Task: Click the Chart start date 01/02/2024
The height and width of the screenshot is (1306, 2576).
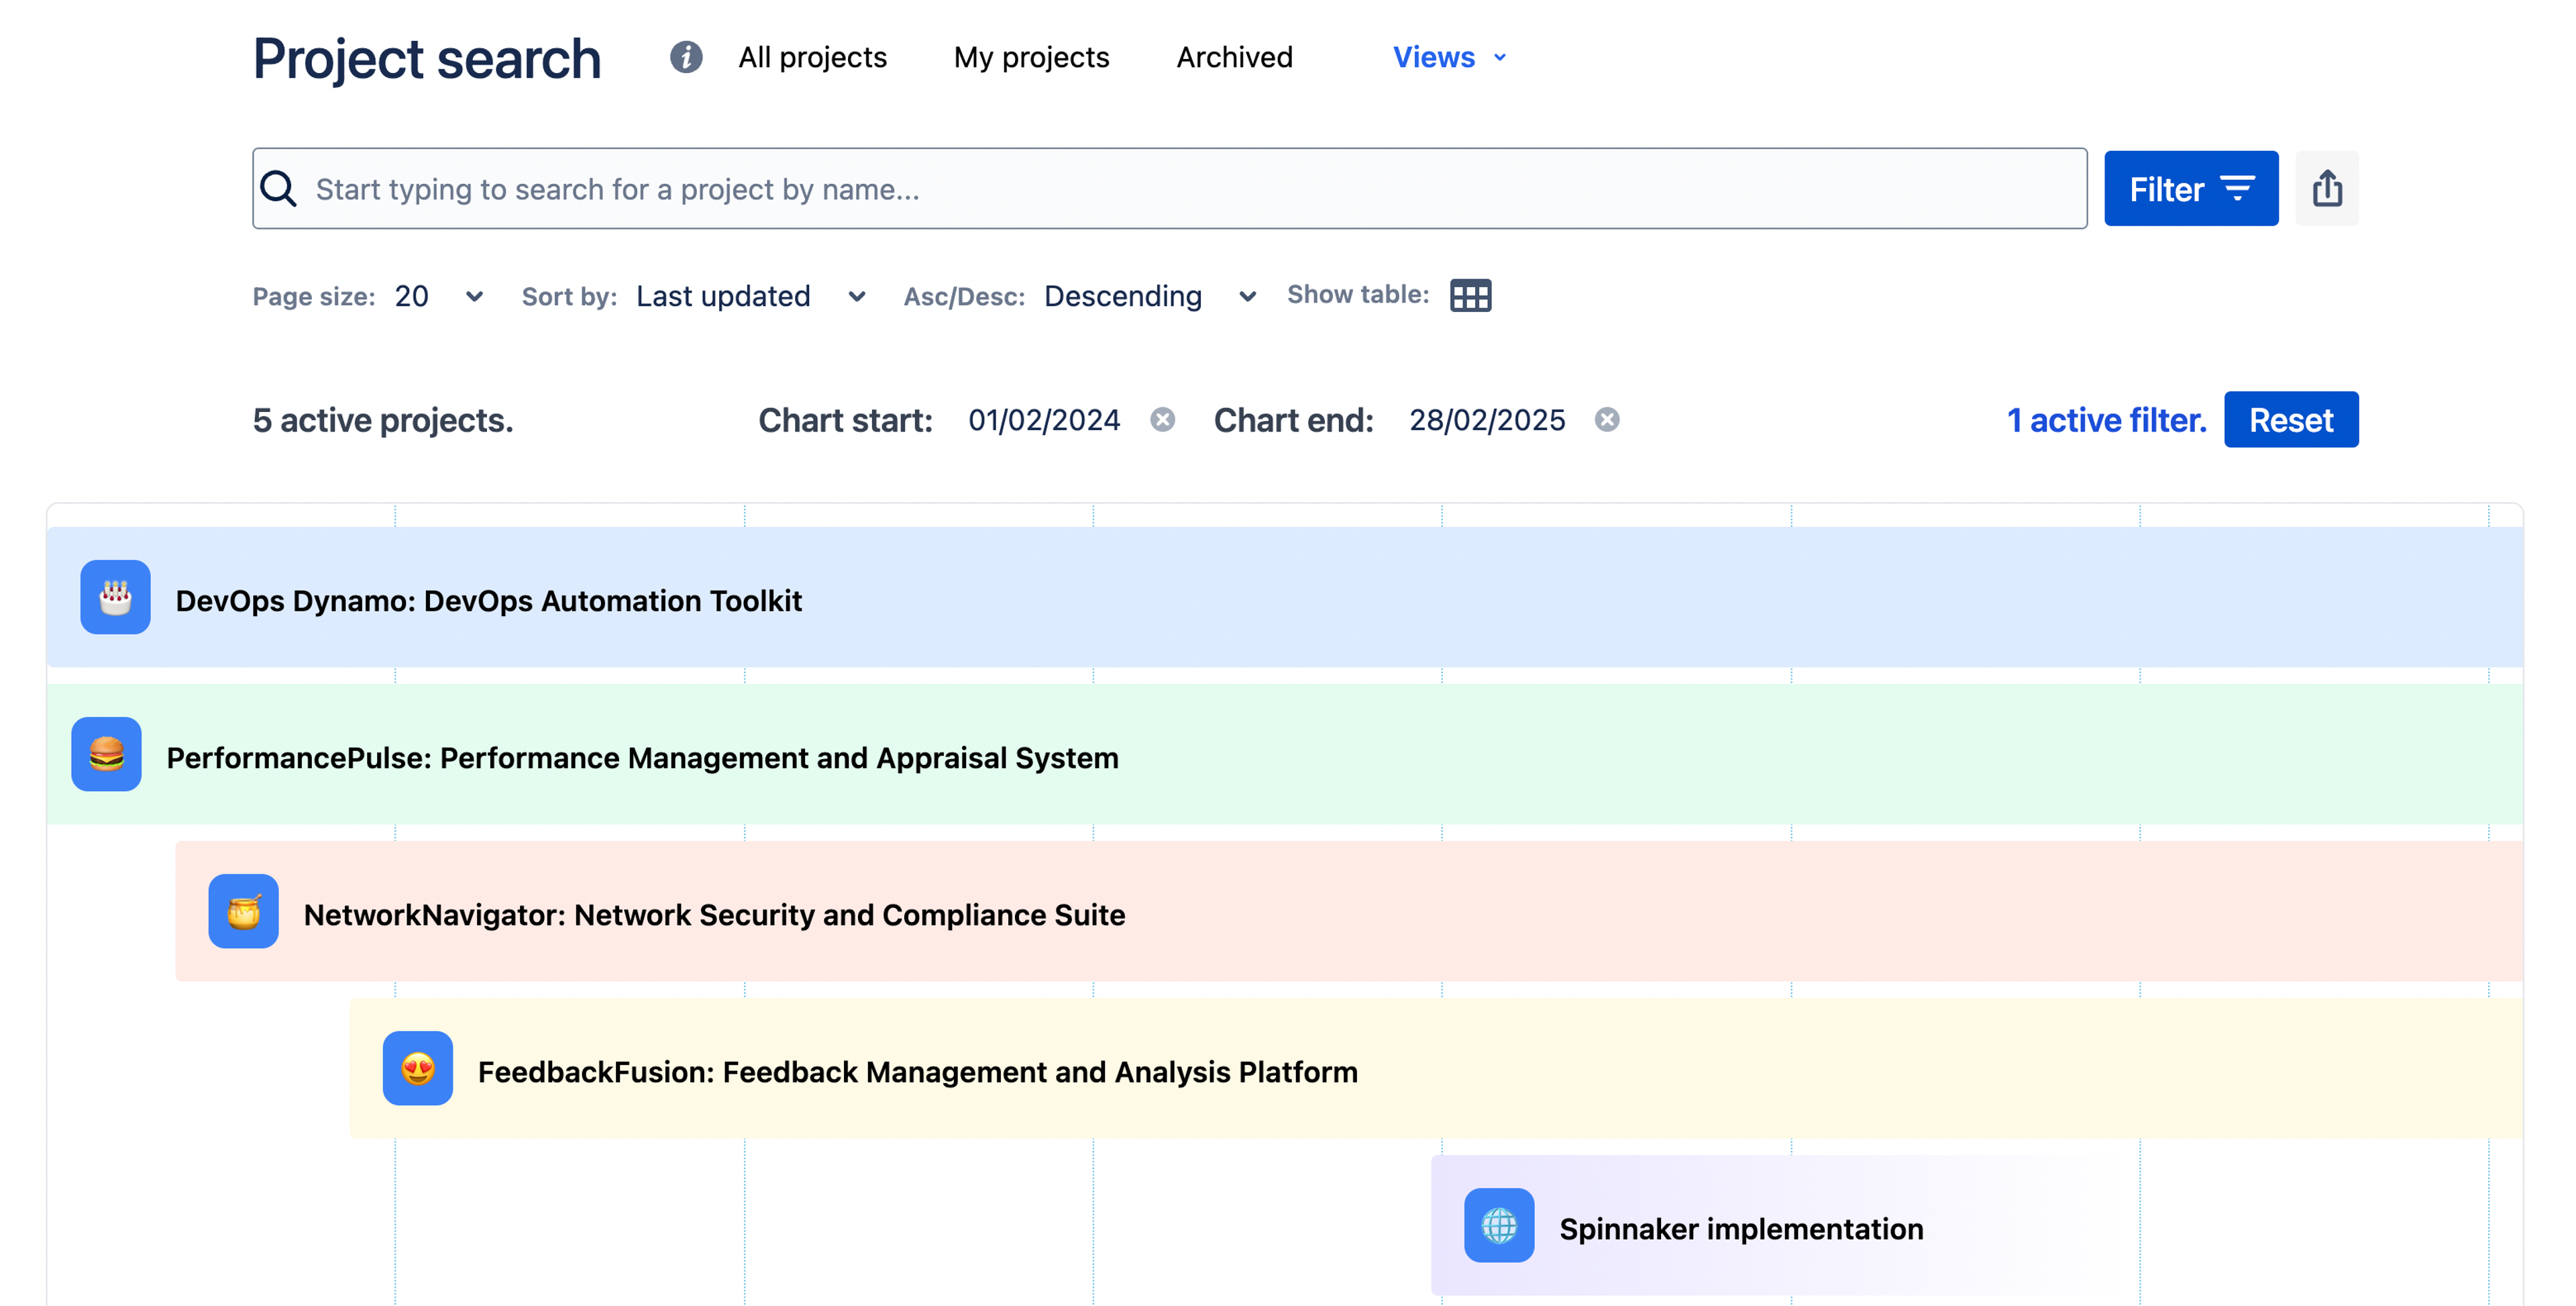Action: (x=1043, y=419)
